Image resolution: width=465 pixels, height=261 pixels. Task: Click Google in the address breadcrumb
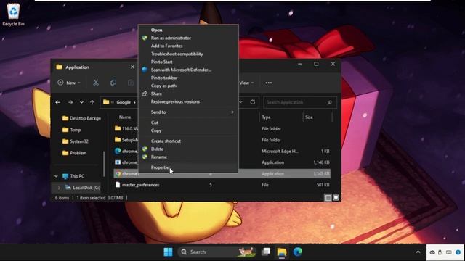(x=124, y=102)
